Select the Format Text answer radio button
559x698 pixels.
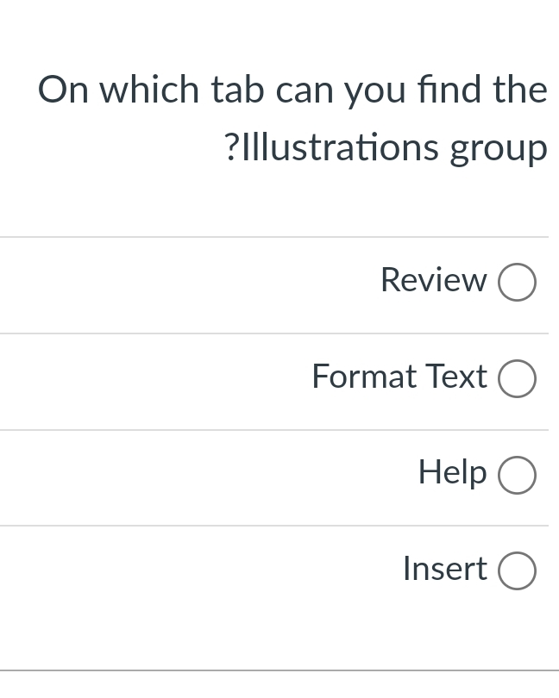[517, 377]
